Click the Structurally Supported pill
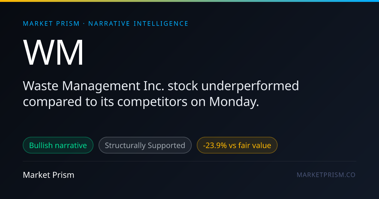 point(145,145)
